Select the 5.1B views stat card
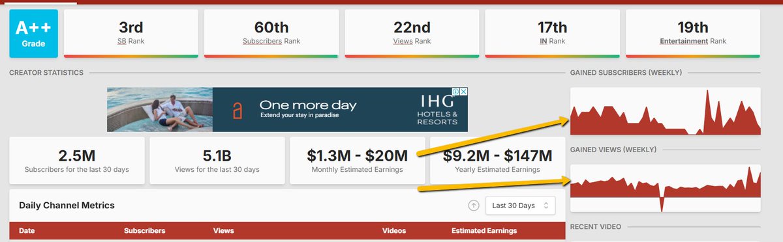 tap(217, 160)
